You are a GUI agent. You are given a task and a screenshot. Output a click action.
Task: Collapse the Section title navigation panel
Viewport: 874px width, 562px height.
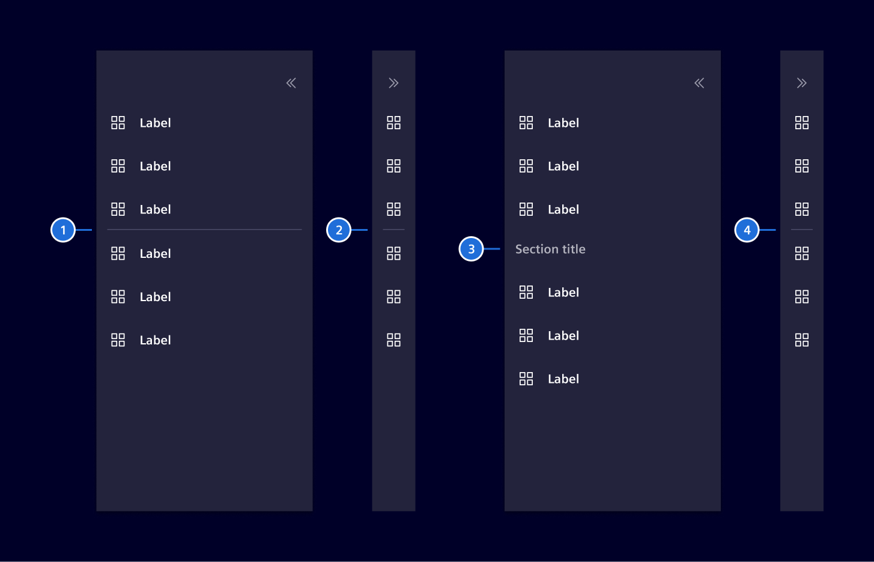tap(699, 82)
